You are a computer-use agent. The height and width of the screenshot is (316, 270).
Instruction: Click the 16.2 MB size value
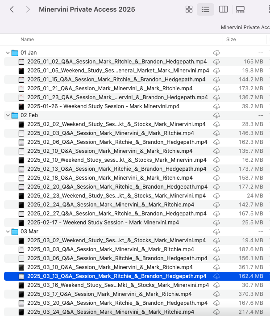tap(253, 160)
